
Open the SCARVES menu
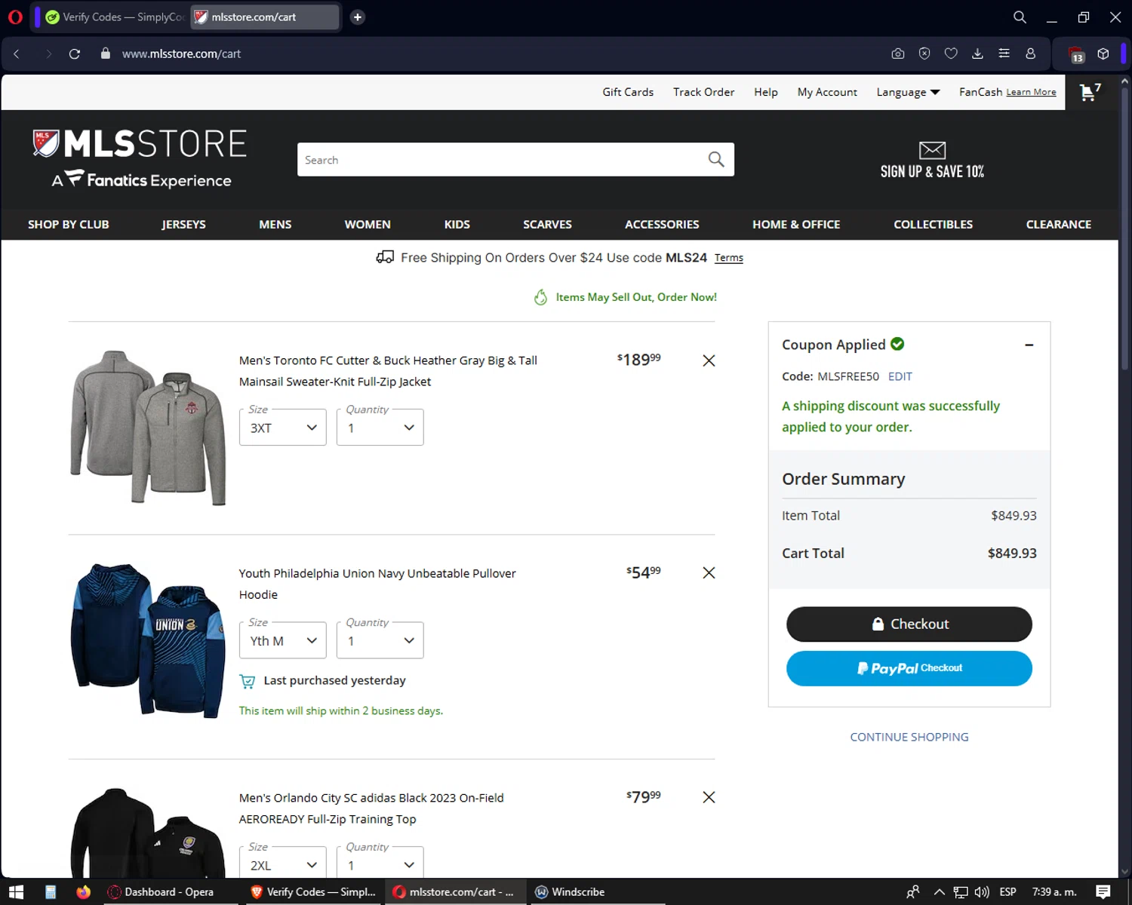click(547, 224)
